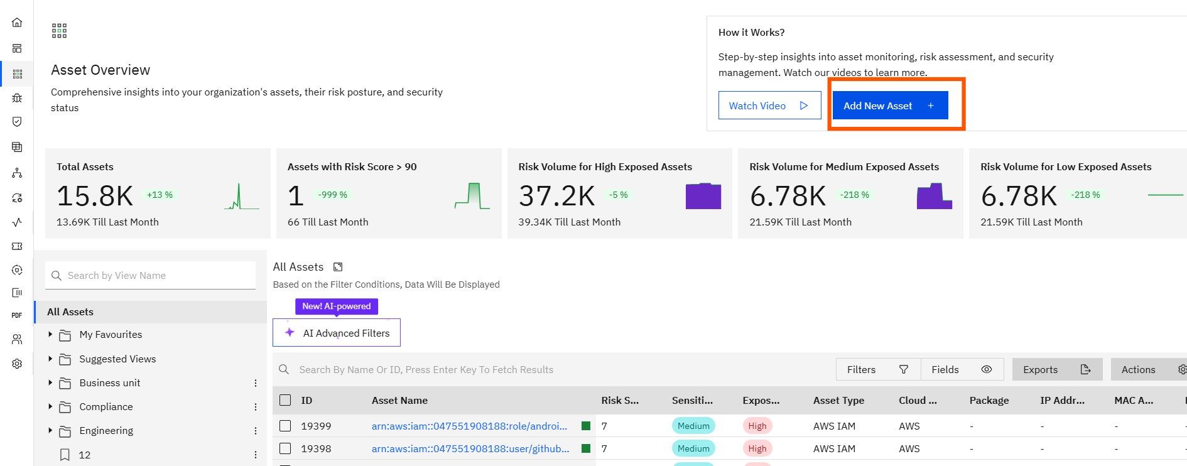Click the expand icon beside All Assets heading
1187x466 pixels.
tap(338, 267)
